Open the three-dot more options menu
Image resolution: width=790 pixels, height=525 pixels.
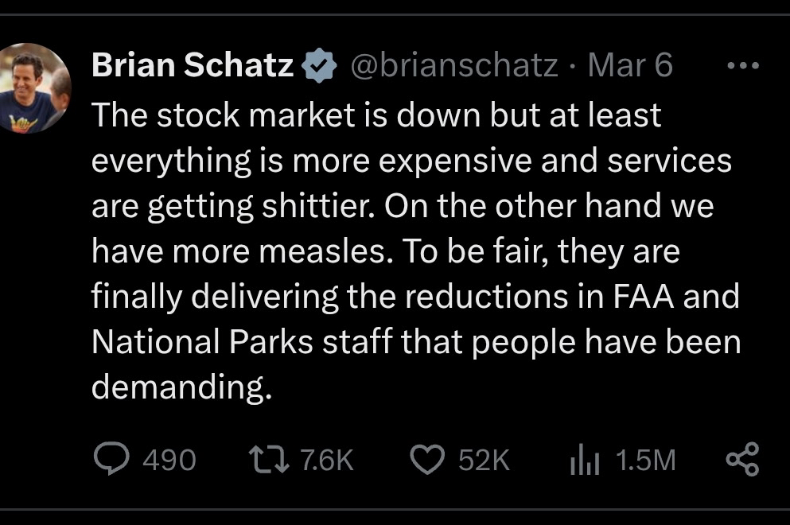(743, 66)
